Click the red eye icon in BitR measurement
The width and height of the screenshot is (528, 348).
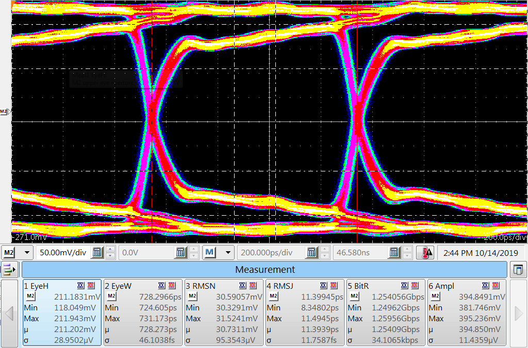pos(415,286)
